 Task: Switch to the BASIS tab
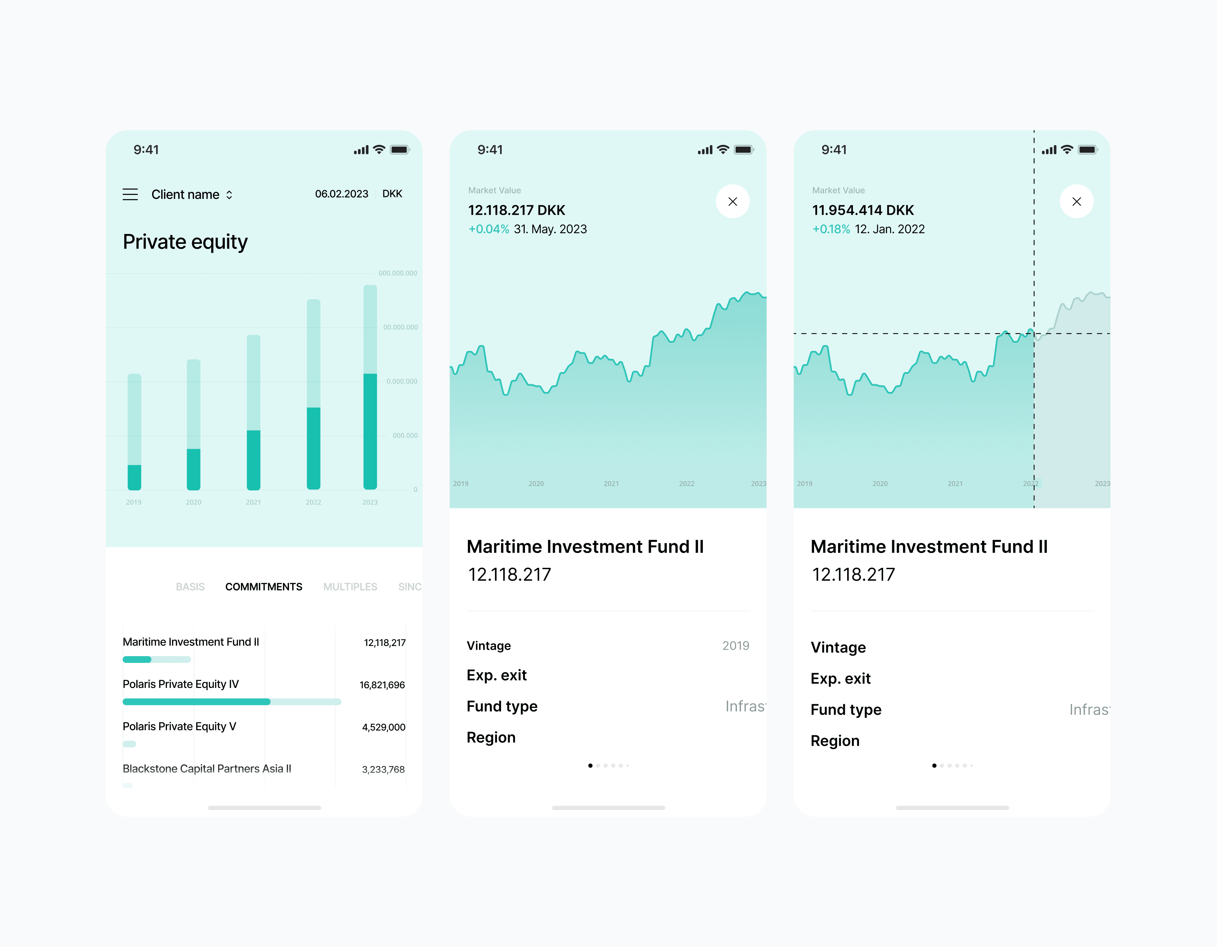point(190,587)
